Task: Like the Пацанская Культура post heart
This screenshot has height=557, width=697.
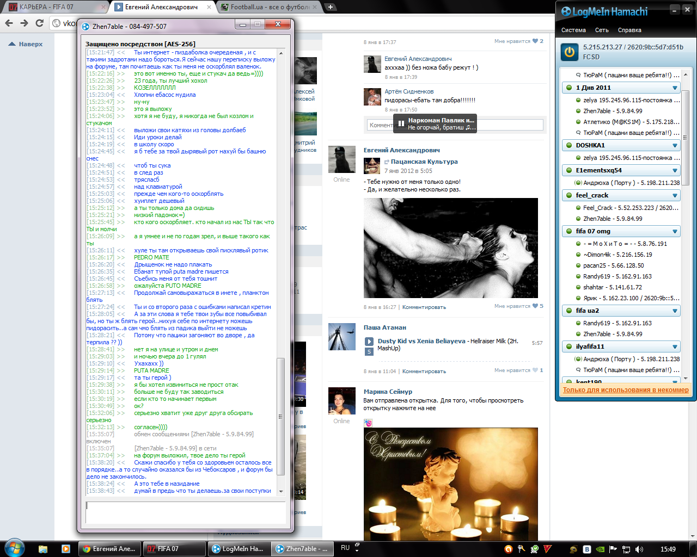Action: [x=535, y=306]
